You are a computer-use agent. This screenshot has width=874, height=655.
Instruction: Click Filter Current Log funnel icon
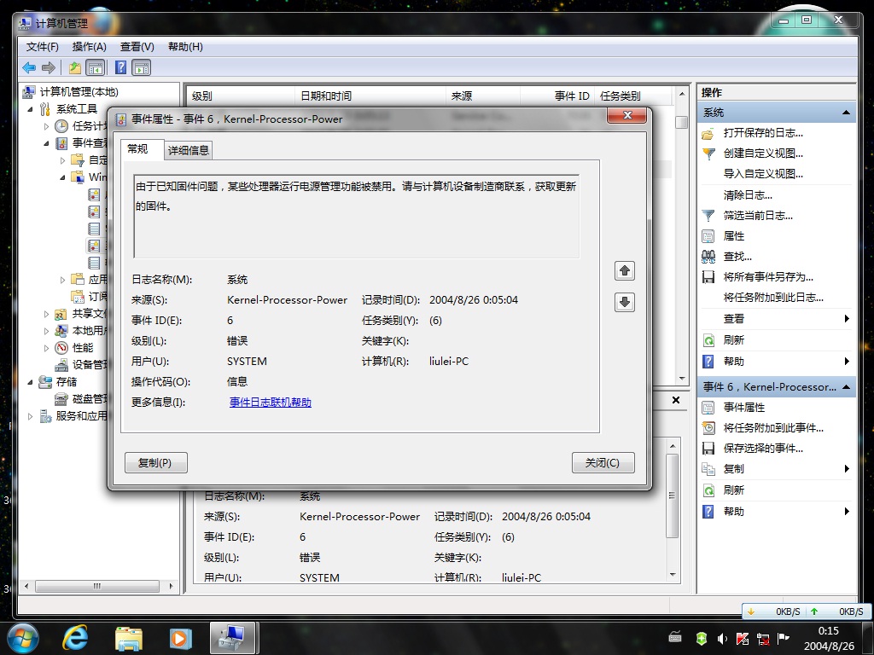click(708, 216)
